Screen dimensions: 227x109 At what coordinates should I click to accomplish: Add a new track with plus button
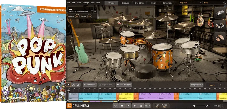tap(221, 85)
